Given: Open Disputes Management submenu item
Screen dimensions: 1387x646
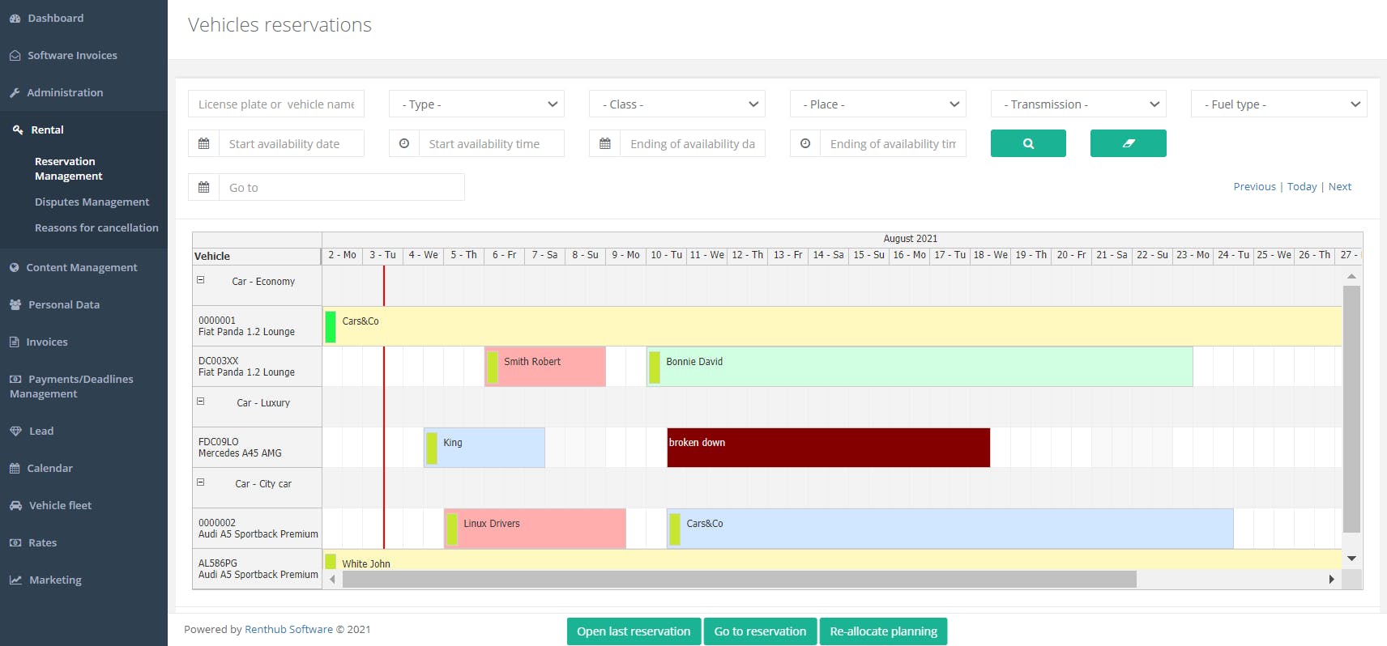Looking at the screenshot, I should point(92,202).
